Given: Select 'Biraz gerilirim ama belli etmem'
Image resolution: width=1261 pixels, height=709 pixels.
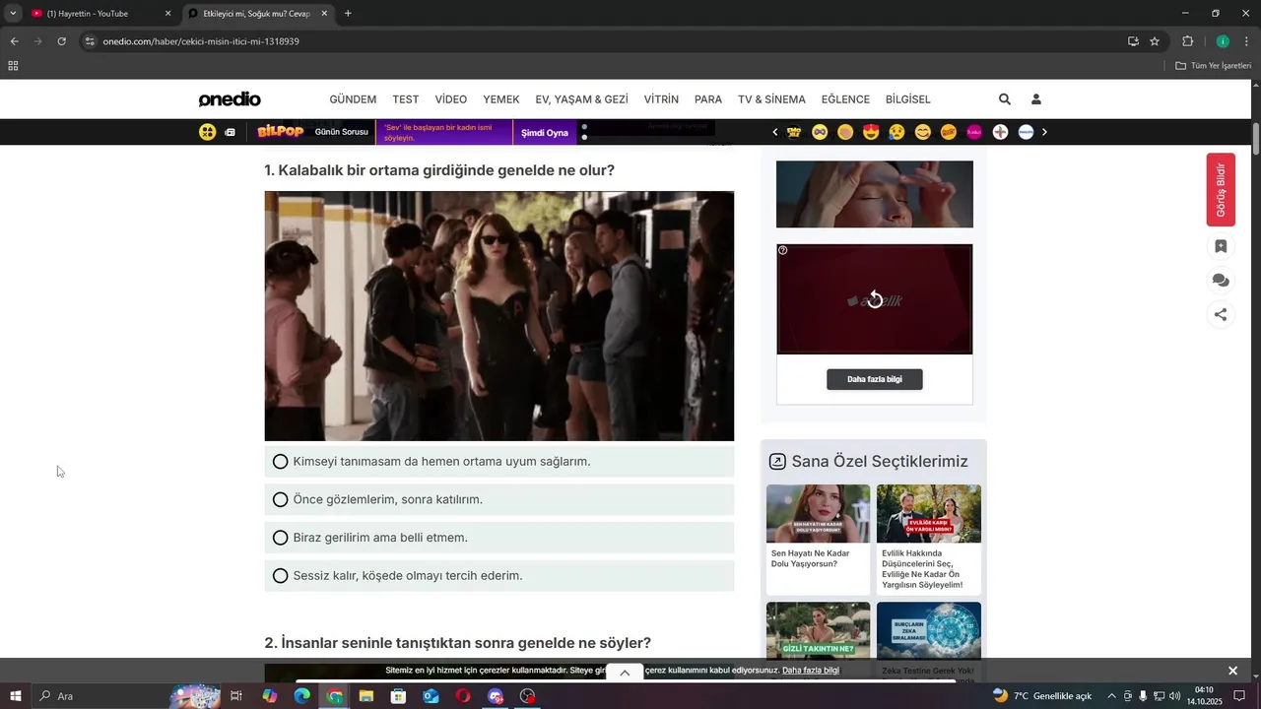Looking at the screenshot, I should point(498,538).
